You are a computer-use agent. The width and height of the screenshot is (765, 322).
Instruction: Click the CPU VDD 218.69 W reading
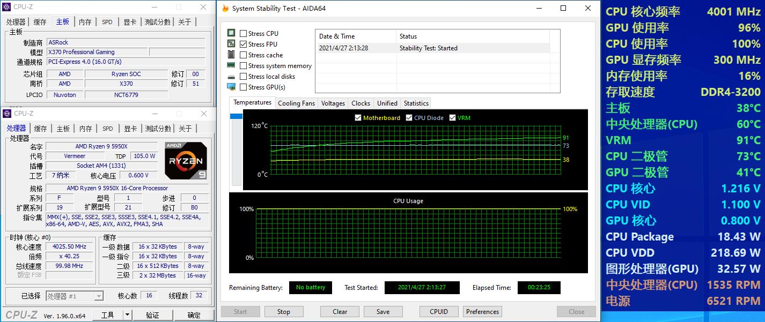coord(683,253)
